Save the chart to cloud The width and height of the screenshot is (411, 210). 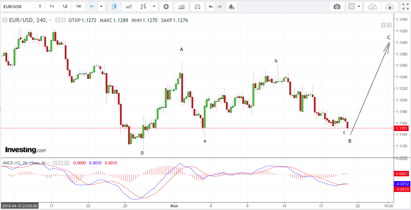pos(389,6)
